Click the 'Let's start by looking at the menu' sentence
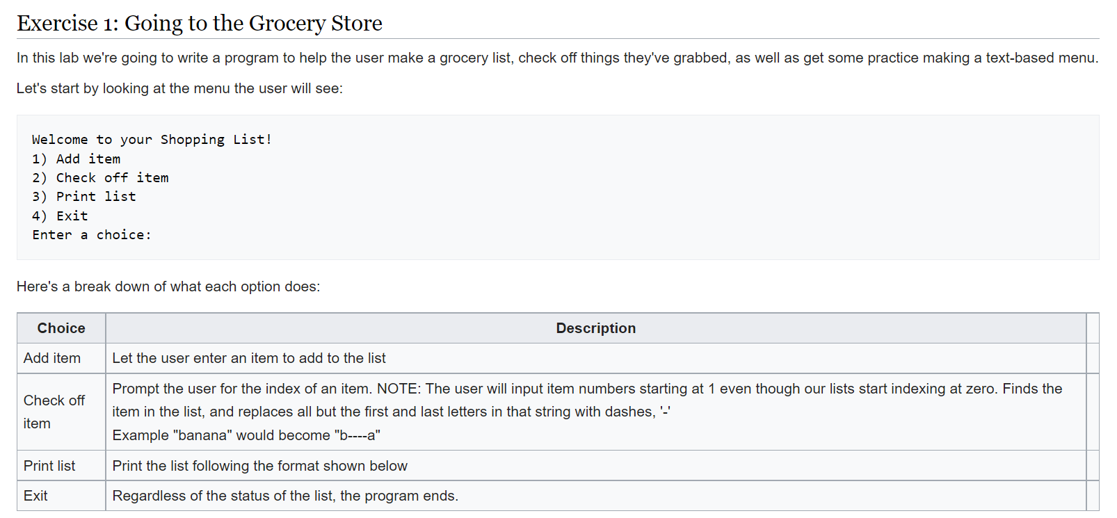This screenshot has height=518, width=1117. pyautogui.click(x=179, y=88)
